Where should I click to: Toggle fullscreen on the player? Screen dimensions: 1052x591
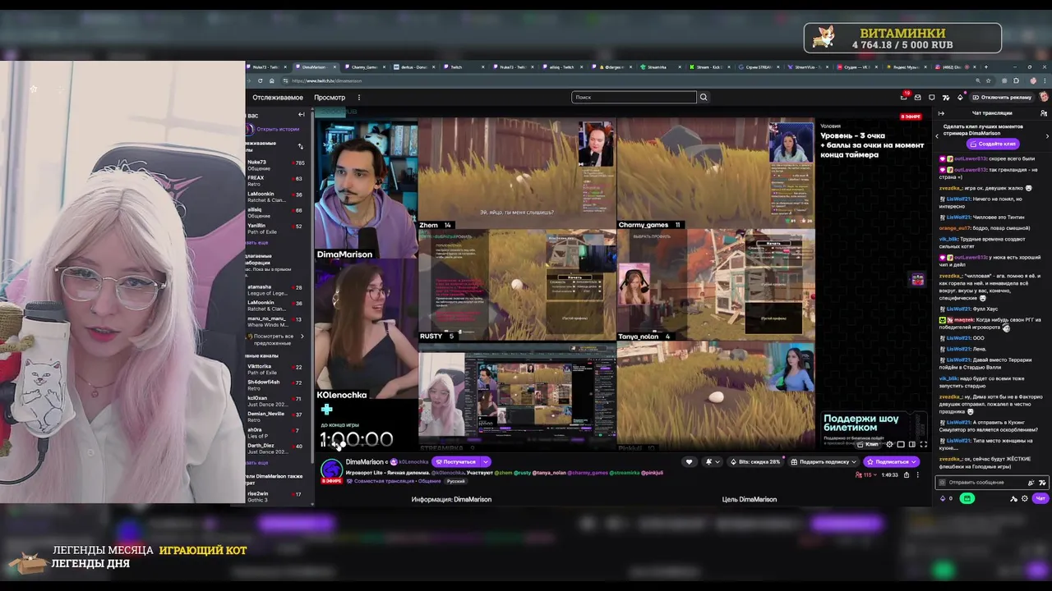click(923, 444)
